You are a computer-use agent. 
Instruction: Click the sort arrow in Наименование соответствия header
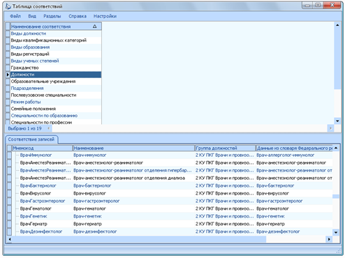click(x=95, y=26)
